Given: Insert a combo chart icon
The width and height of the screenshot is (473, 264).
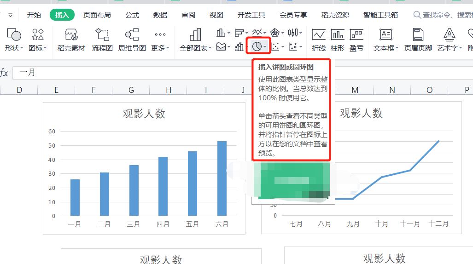Looking at the screenshot, I should coord(239,46).
